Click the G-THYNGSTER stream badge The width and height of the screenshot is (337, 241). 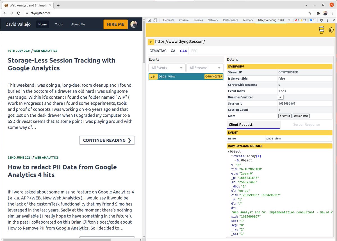(213, 76)
